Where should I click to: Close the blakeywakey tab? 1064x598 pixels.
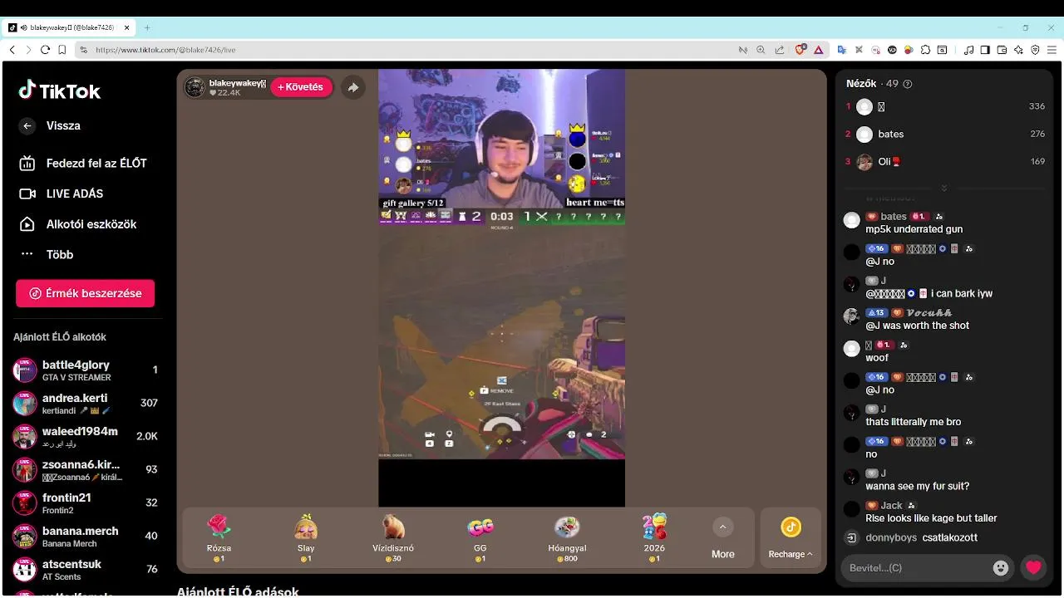(x=127, y=27)
